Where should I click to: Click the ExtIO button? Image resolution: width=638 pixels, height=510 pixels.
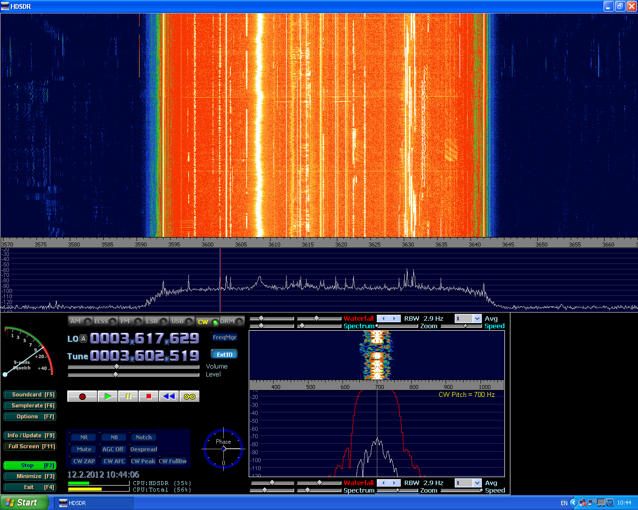point(224,355)
